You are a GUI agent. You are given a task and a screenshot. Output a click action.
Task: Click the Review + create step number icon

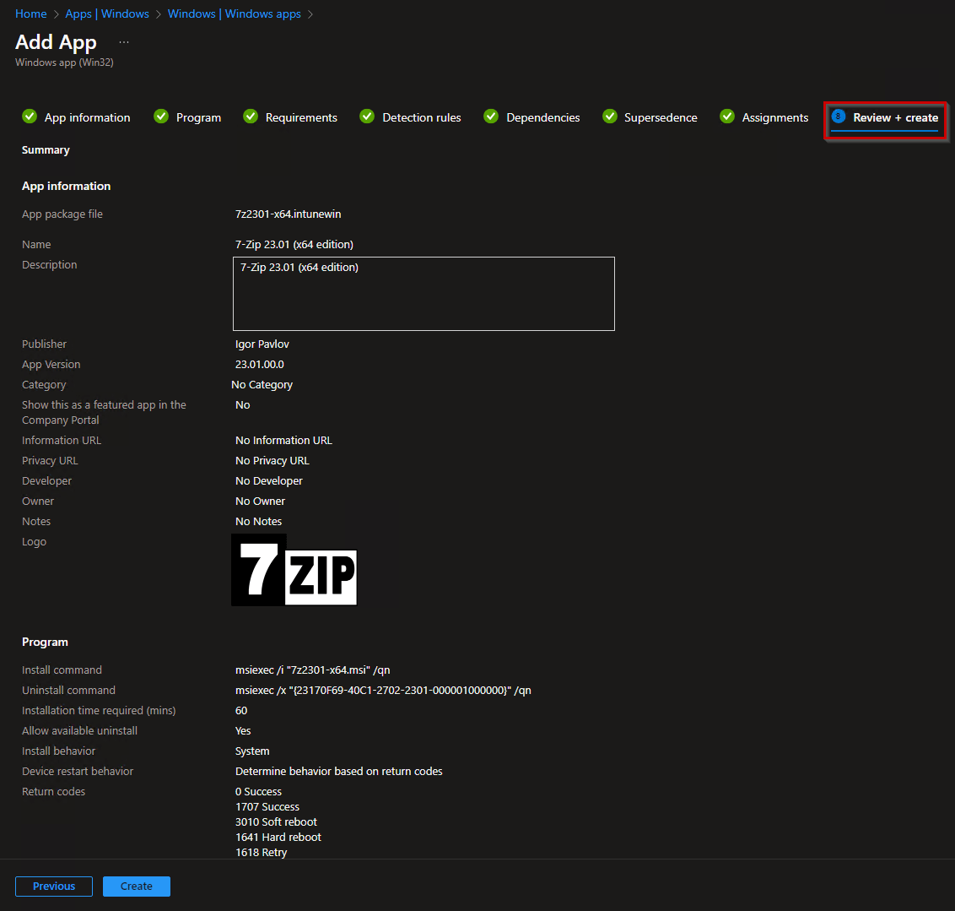[x=838, y=117]
